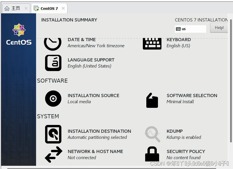
Task: Click 'Minimal Install' status text
Action: pyautogui.click(x=180, y=102)
